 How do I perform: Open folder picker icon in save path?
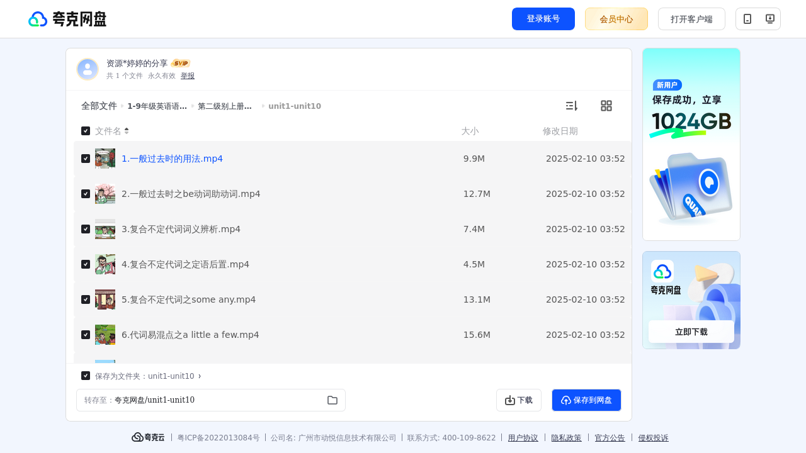tap(332, 400)
